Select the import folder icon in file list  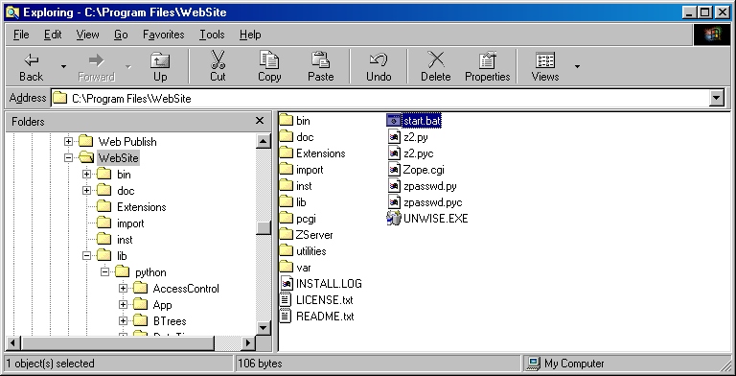click(x=286, y=170)
